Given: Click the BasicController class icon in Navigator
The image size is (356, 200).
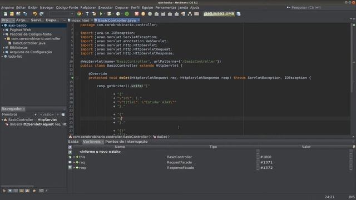Looking at the screenshot, I should 6,120.
